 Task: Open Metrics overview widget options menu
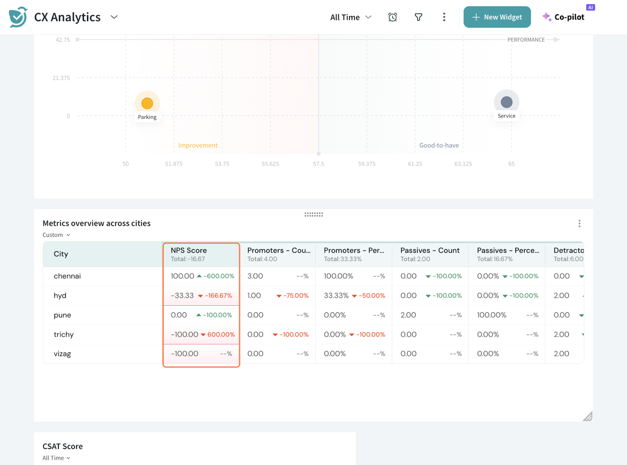[x=579, y=223]
